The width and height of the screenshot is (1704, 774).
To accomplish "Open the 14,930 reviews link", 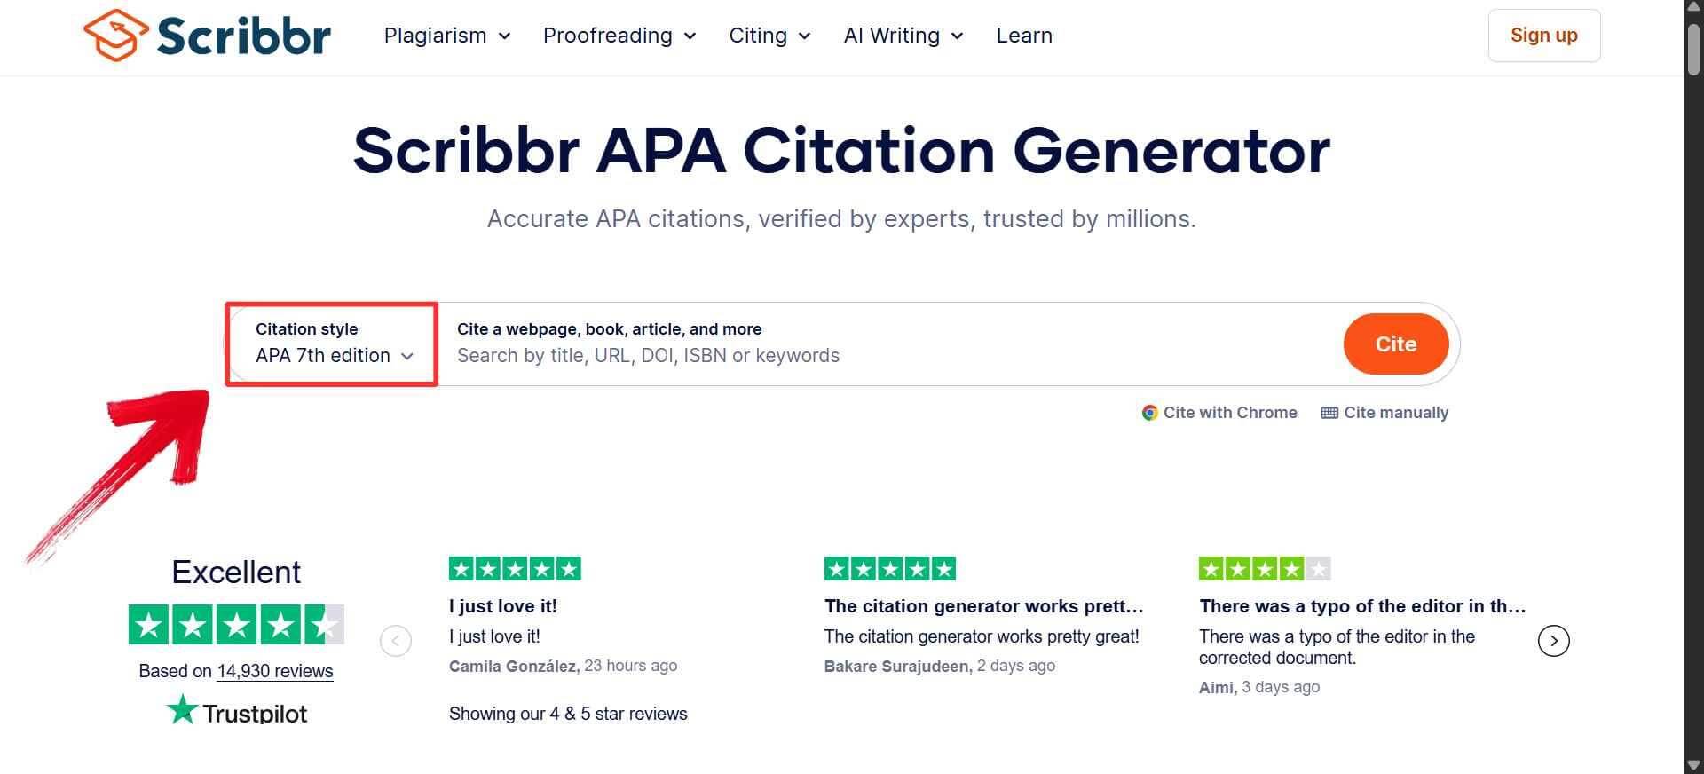I will [x=274, y=670].
